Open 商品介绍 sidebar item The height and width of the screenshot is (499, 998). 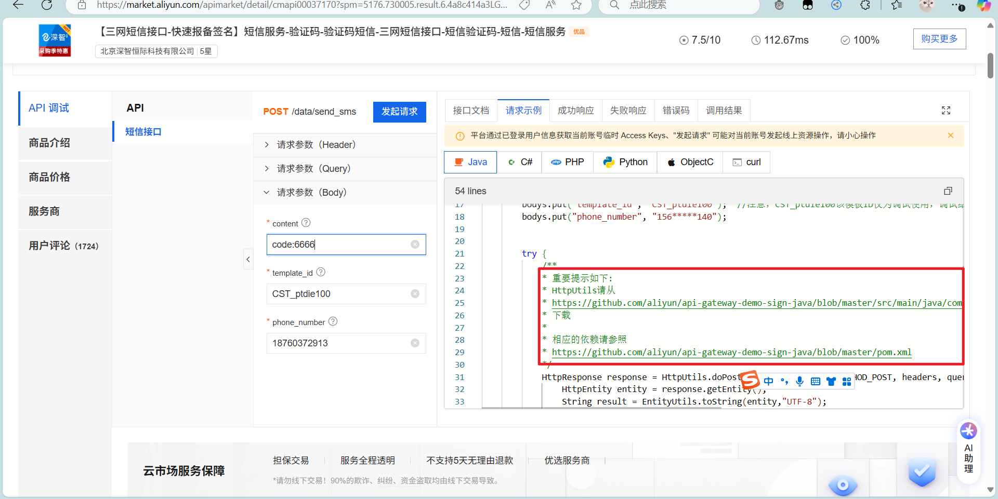coord(65,143)
